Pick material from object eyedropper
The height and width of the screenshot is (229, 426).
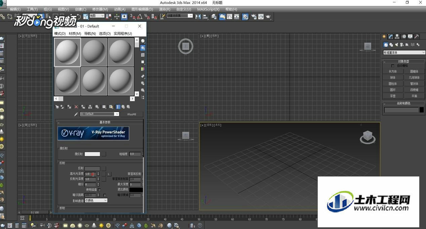pyautogui.click(x=76, y=114)
